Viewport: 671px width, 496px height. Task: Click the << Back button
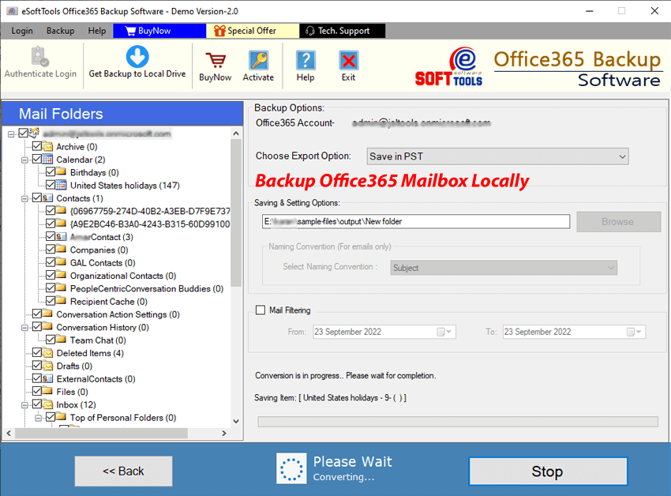click(123, 472)
